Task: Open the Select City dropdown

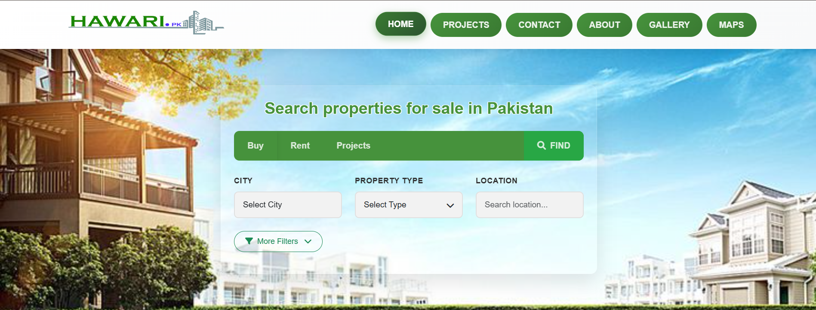Action: (x=288, y=205)
